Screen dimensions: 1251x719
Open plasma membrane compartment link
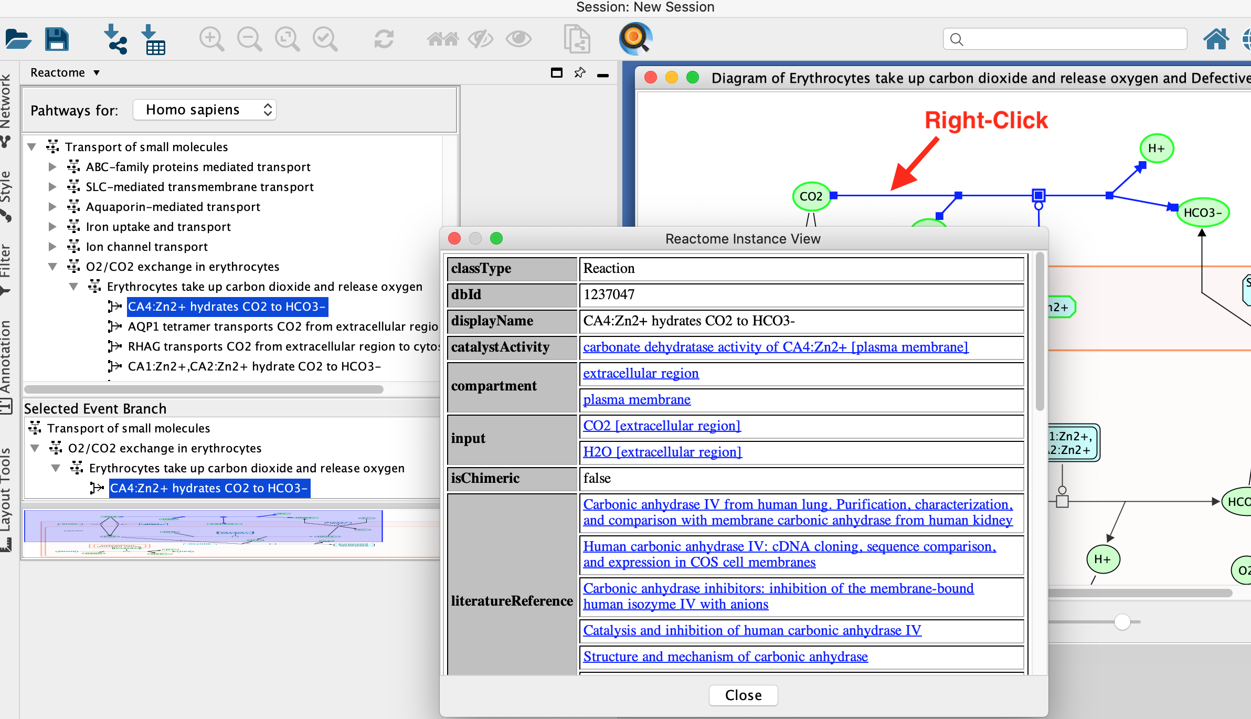pos(637,399)
